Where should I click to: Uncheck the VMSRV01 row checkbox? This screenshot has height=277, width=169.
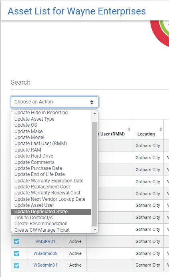click(x=17, y=241)
